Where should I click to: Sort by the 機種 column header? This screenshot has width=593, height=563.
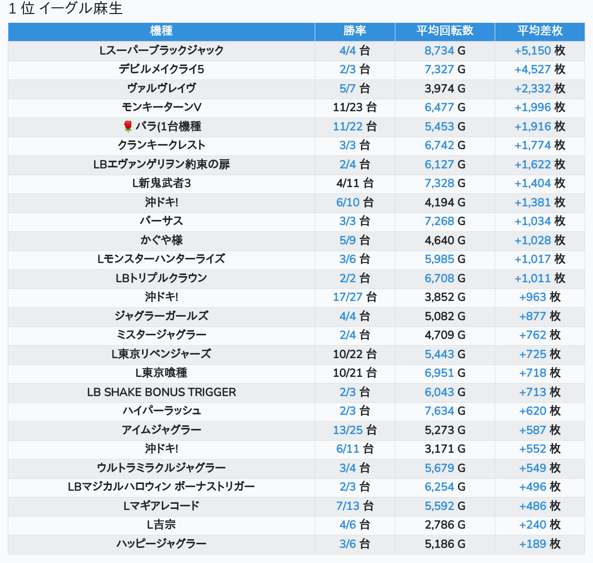click(161, 31)
